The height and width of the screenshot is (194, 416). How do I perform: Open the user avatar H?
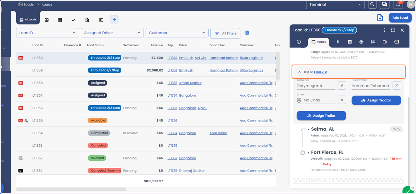pos(410,4)
